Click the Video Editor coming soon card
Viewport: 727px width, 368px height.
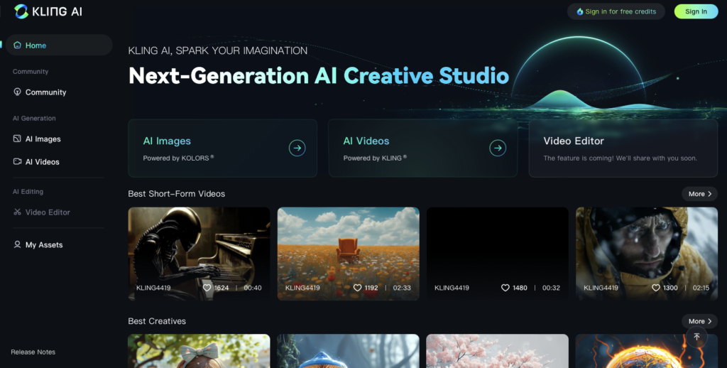tap(623, 148)
